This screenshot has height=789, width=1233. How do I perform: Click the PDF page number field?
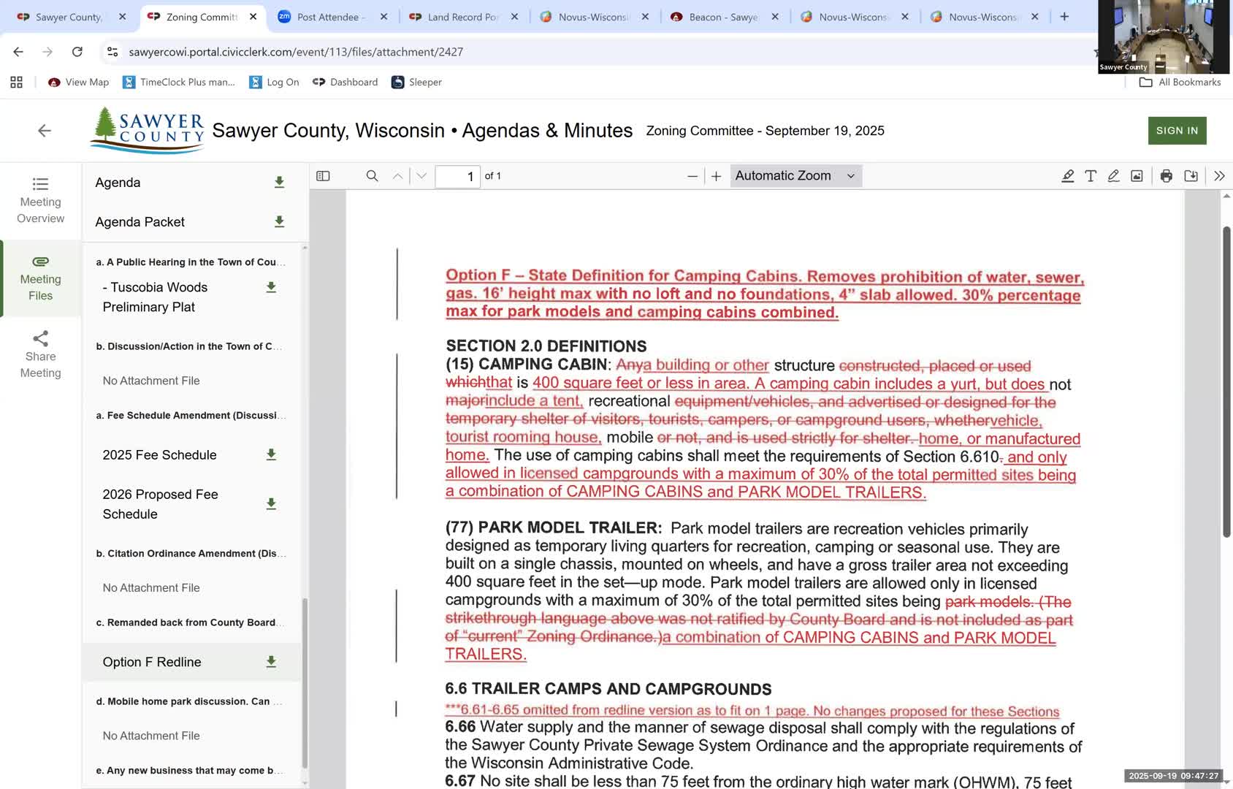(457, 176)
